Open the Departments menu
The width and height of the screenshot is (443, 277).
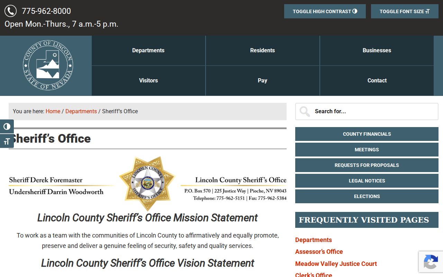[x=148, y=51]
